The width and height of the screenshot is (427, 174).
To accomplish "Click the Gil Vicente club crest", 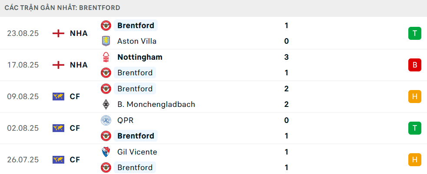I will point(106,152).
